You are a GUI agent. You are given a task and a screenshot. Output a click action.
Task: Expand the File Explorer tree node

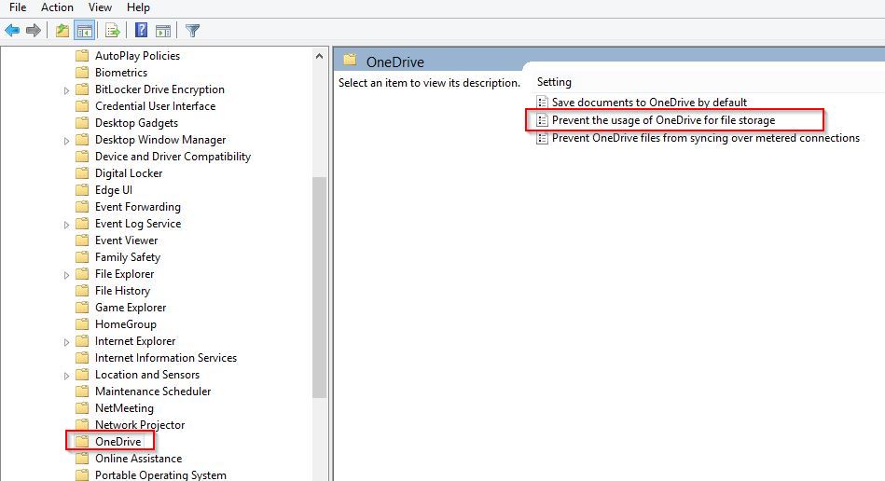66,275
